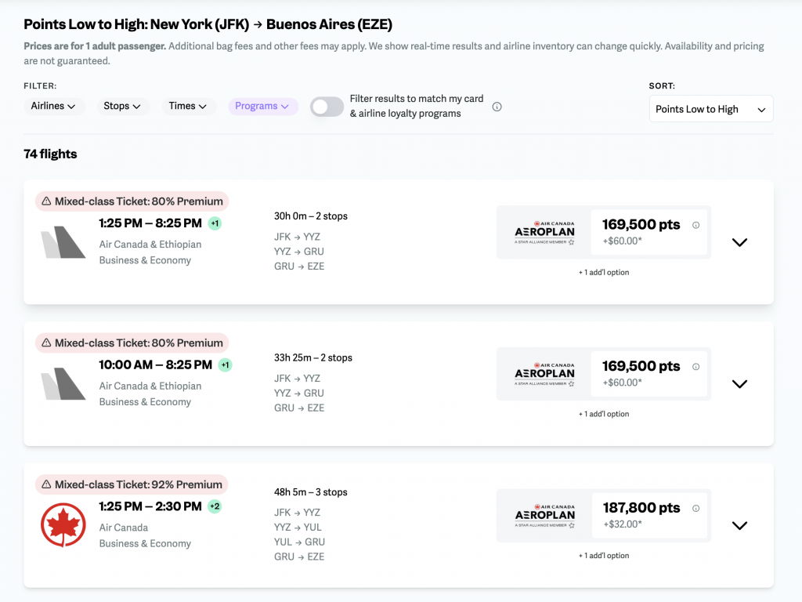Image resolution: width=802 pixels, height=602 pixels.
Task: Expand the 10:00 AM – 8:25 PM flight details
Action: [x=739, y=384]
